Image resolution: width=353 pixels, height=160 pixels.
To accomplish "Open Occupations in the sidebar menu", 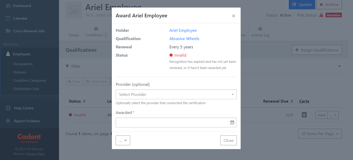I will click(x=23, y=64).
